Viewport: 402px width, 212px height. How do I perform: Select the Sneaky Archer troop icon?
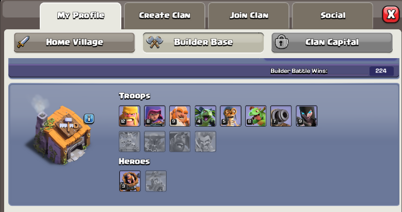click(x=155, y=116)
